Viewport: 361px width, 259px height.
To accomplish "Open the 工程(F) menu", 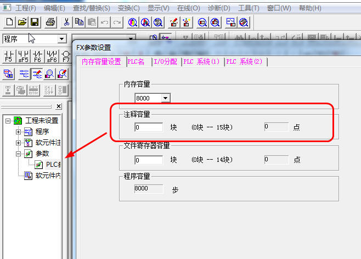I will click(x=25, y=8).
